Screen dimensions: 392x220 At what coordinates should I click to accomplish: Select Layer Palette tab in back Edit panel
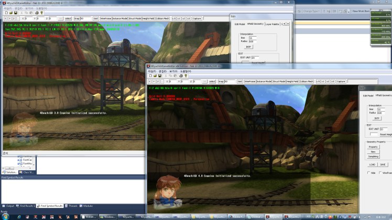coord(272,24)
